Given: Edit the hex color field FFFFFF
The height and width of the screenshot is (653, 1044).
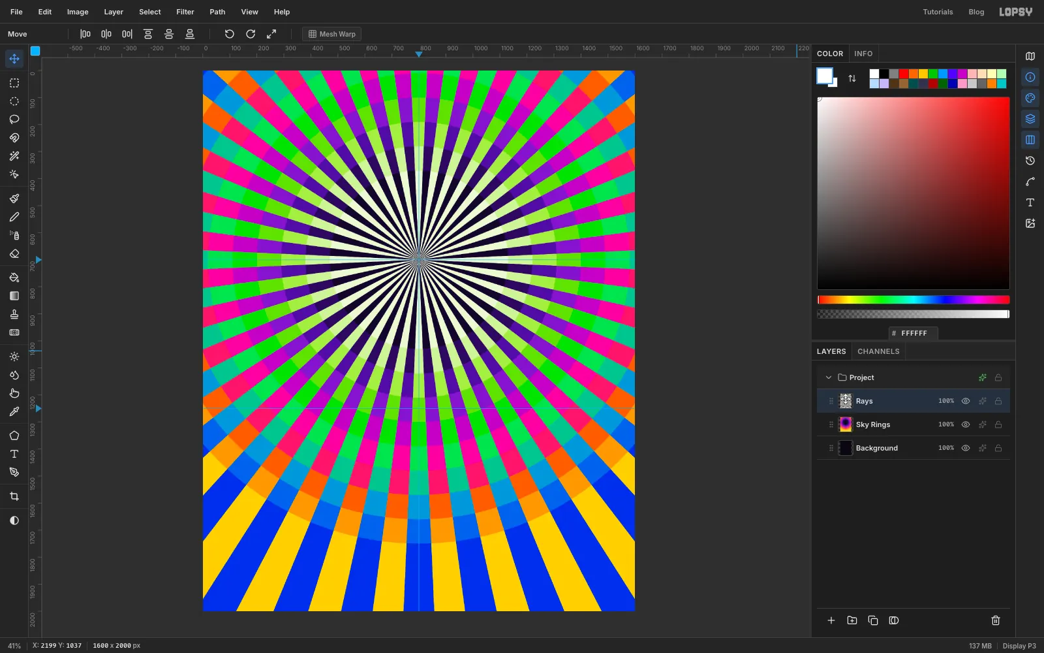Looking at the screenshot, I should click(x=913, y=333).
